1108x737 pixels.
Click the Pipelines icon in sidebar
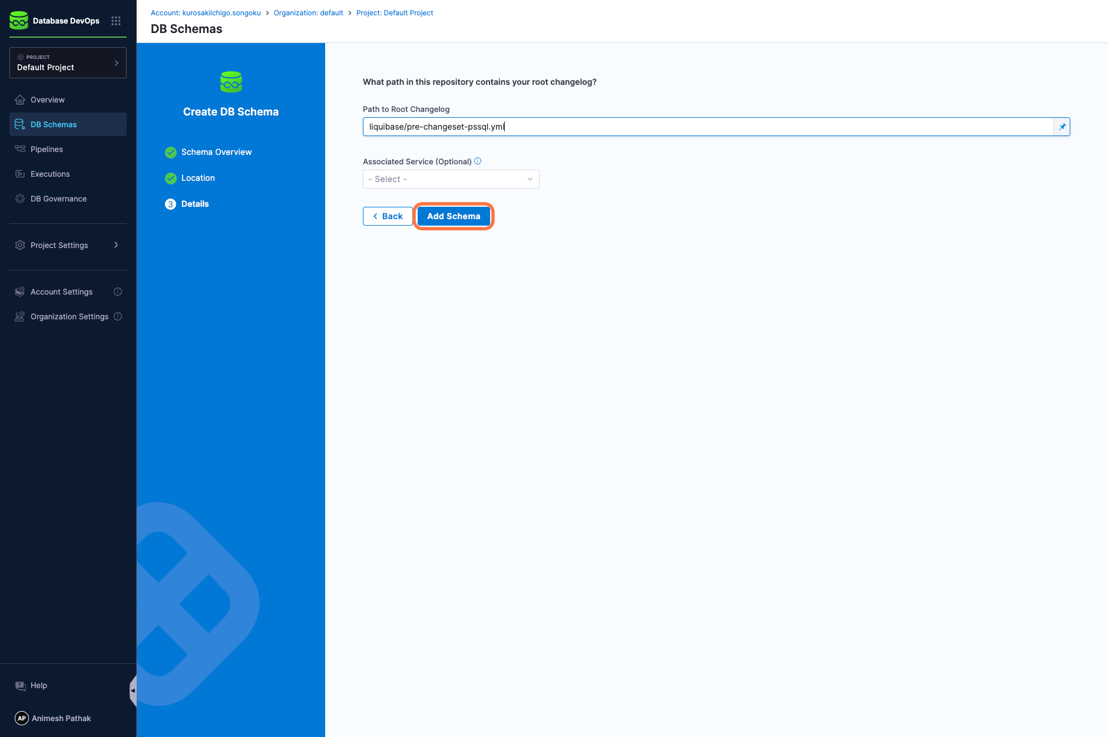click(x=20, y=149)
